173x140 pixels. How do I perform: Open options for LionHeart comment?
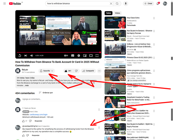[x=99, y=128]
